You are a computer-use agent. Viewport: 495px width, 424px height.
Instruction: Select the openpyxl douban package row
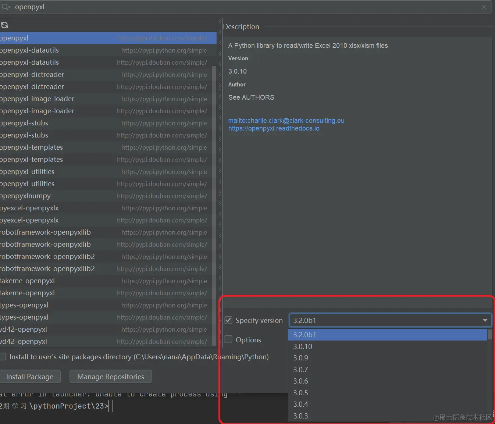point(108,38)
